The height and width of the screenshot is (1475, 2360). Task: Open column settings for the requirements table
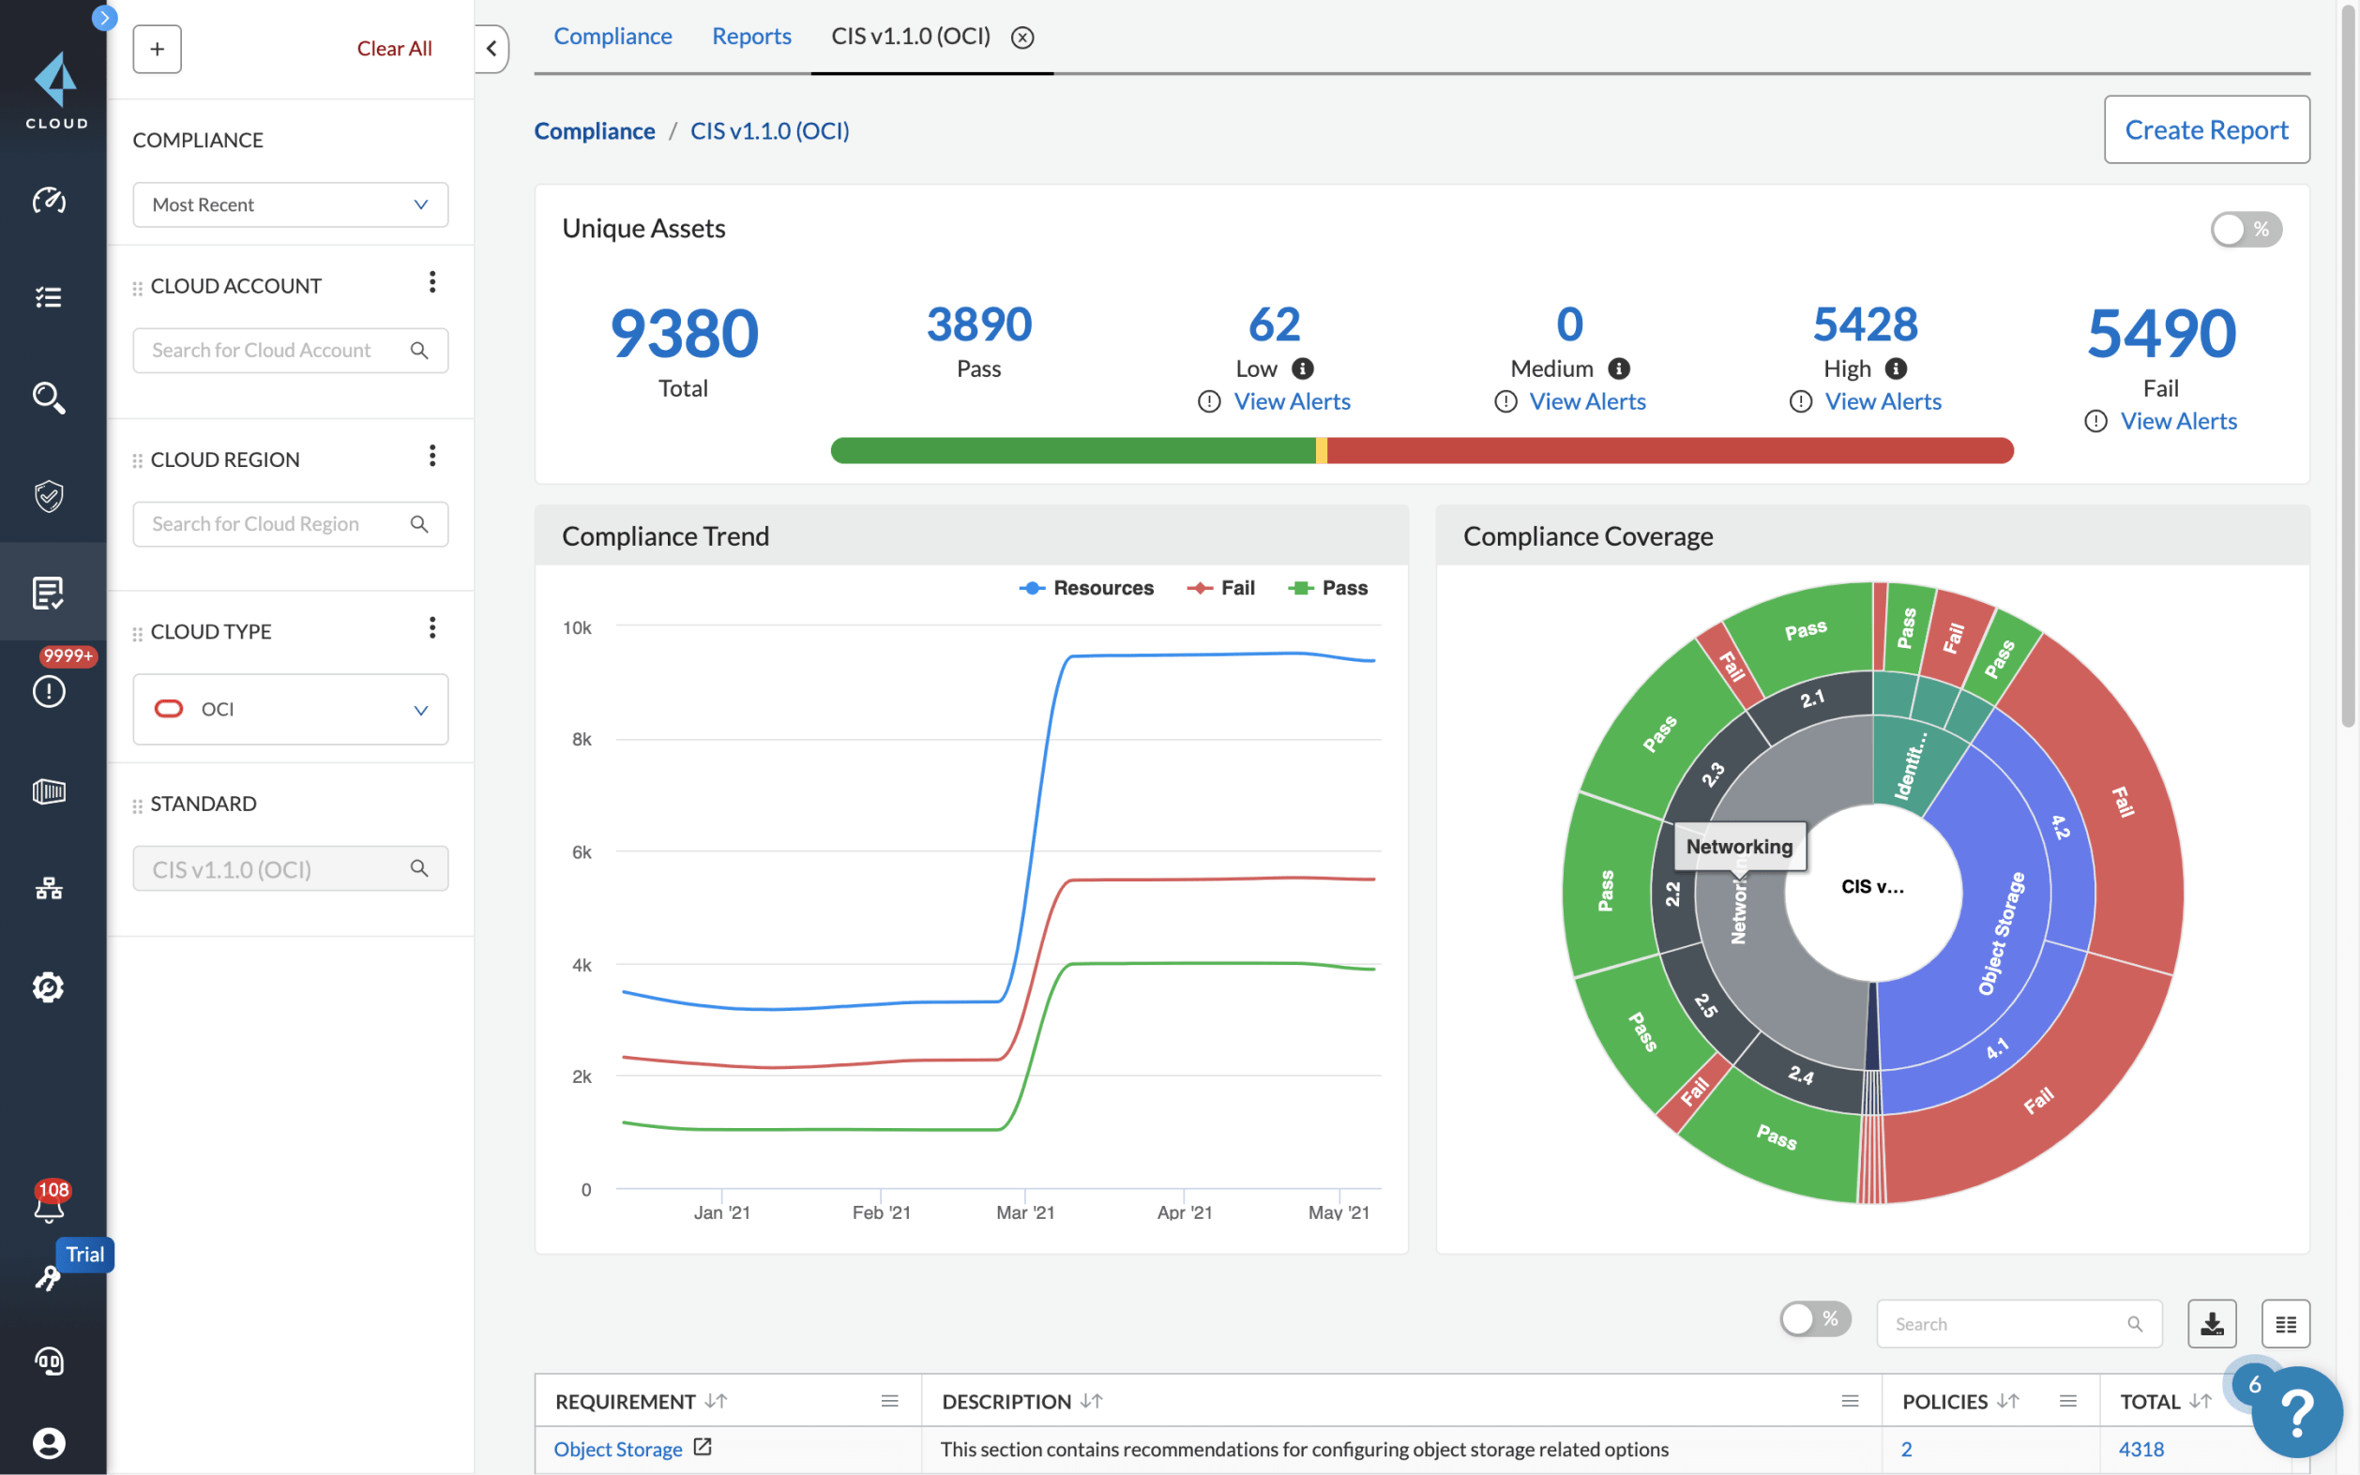pyautogui.click(x=2286, y=1323)
